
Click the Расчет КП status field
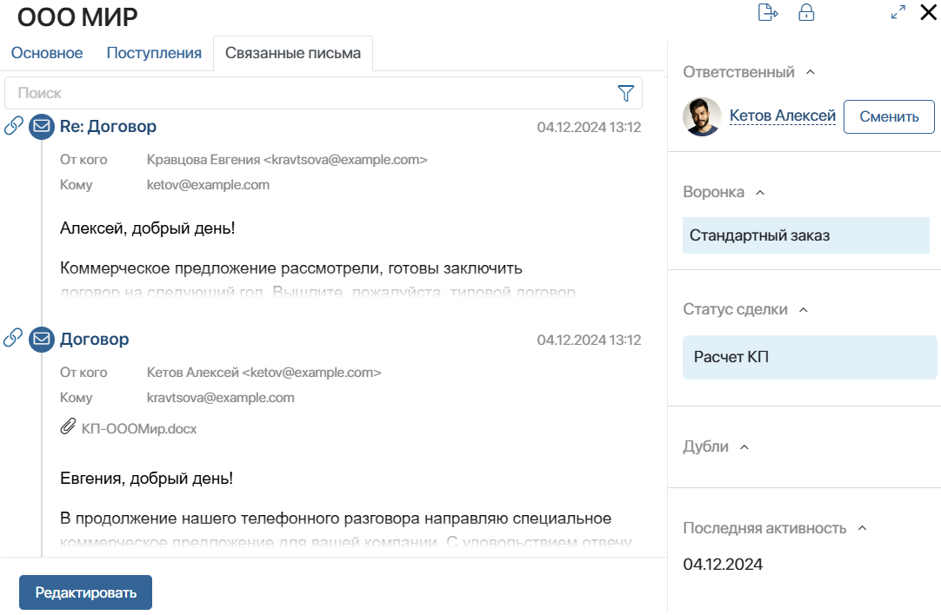tap(810, 357)
